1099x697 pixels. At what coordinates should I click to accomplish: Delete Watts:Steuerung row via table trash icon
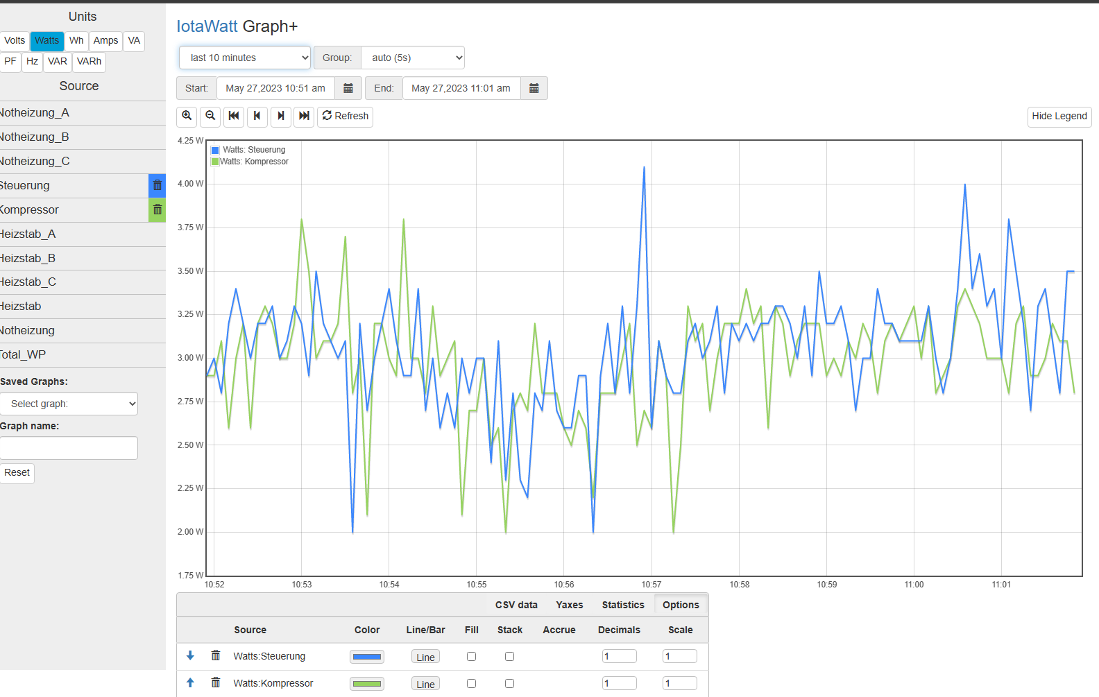(216, 655)
